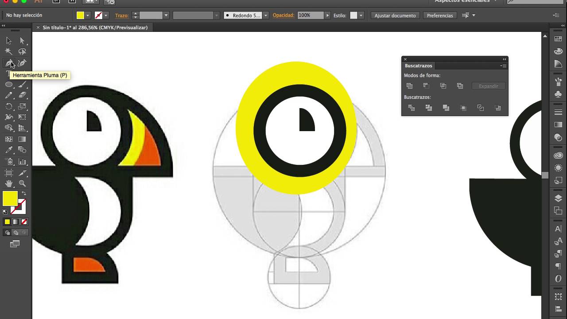Open the Character panel dock icon
The width and height of the screenshot is (567, 319).
click(558, 229)
